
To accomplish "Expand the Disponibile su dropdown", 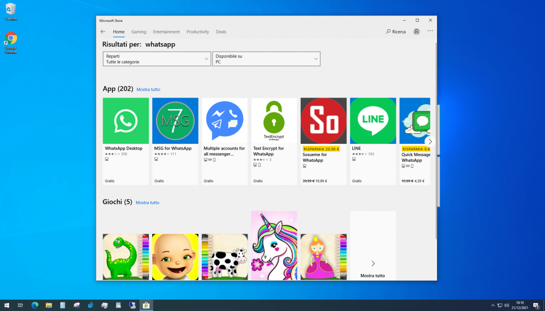I will (266, 59).
